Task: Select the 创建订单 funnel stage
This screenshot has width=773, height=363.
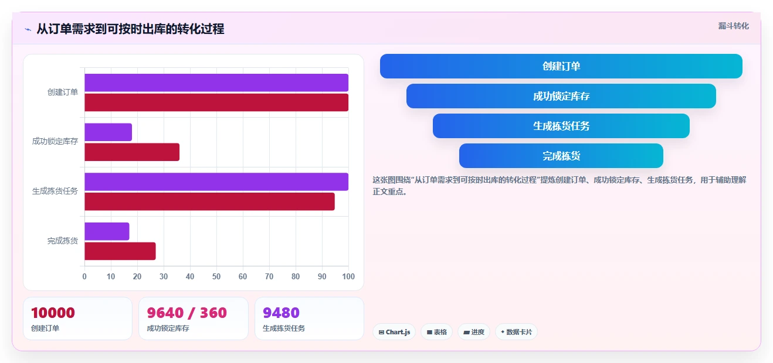Action: point(561,66)
